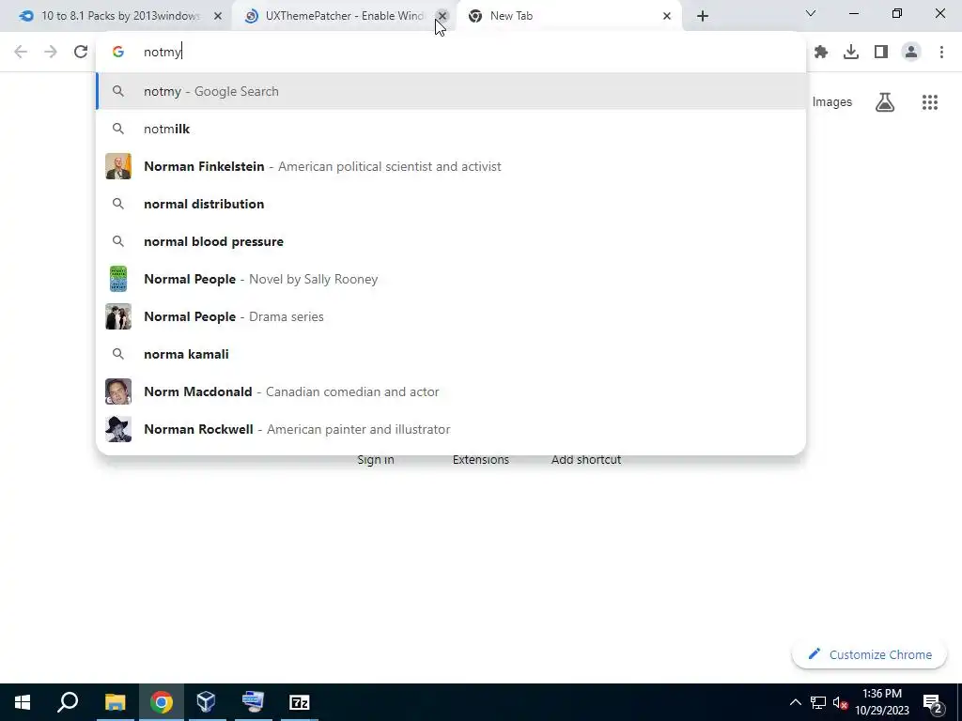The width and height of the screenshot is (962, 721).
Task: Pick the normal blood pressure suggestion
Action: click(451, 241)
